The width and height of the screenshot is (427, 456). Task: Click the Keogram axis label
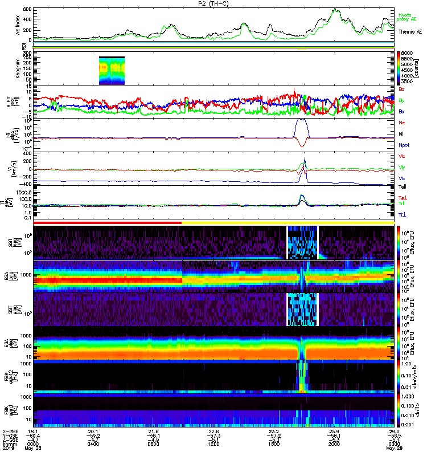[x=18, y=68]
